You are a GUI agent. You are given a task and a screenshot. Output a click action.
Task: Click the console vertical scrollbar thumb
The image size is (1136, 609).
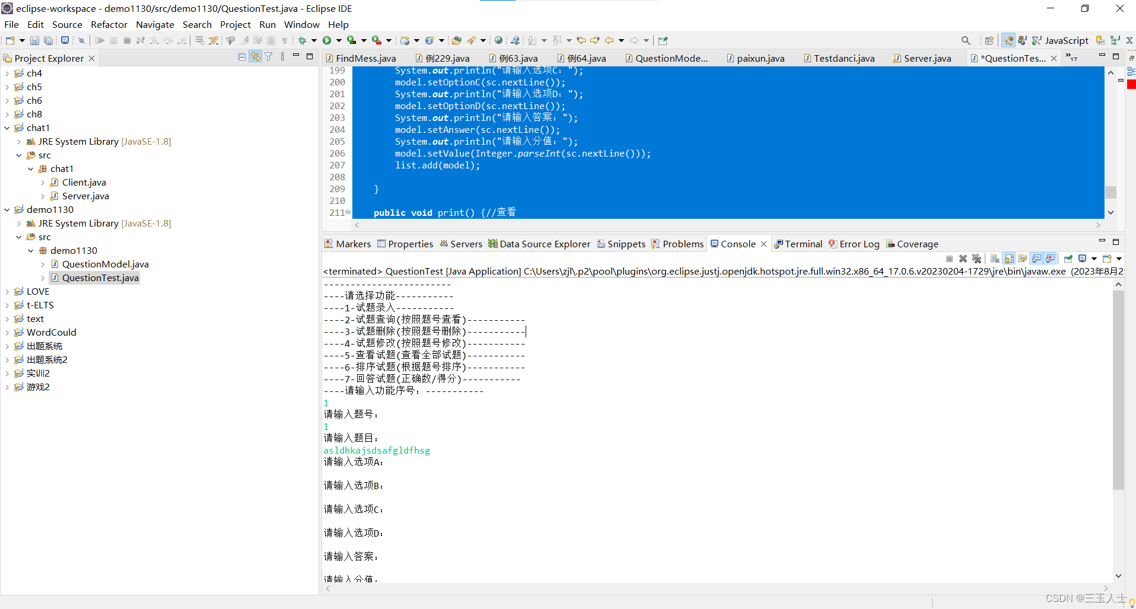click(1118, 390)
